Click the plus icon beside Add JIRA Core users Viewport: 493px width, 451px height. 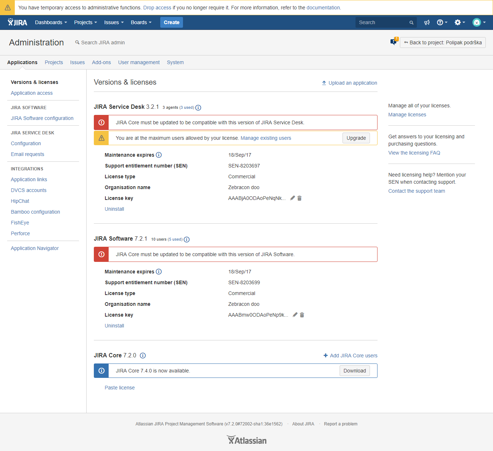[x=326, y=356]
